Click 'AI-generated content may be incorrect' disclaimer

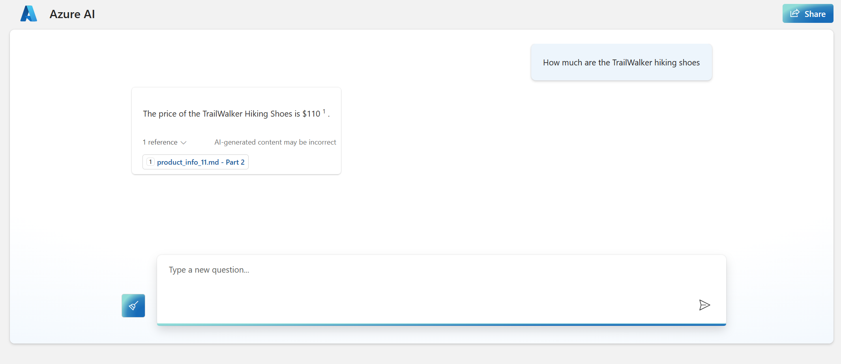275,142
